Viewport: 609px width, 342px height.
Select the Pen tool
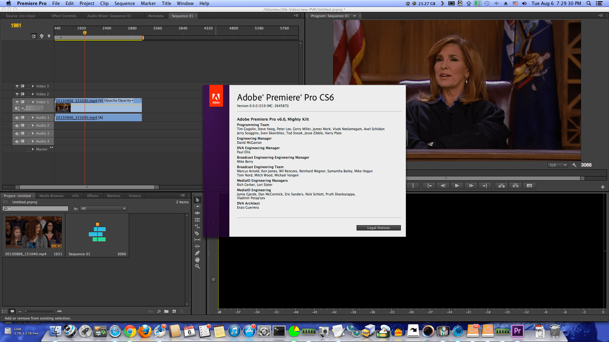click(x=197, y=253)
